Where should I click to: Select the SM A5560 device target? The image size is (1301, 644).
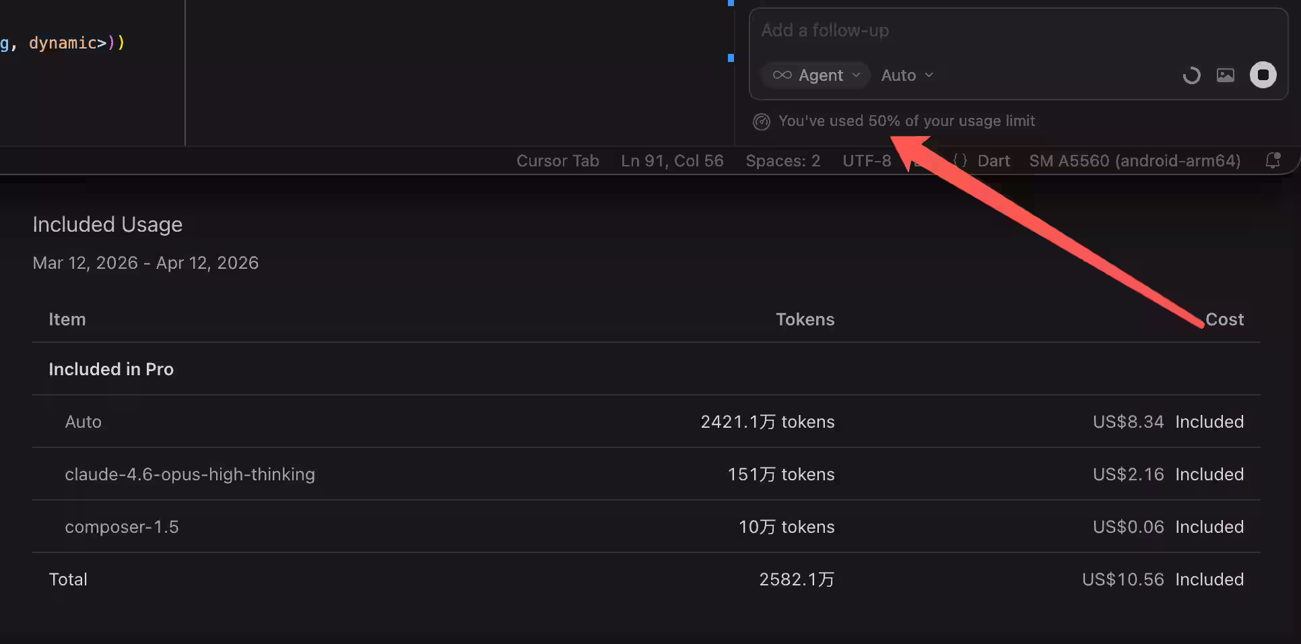1134,160
